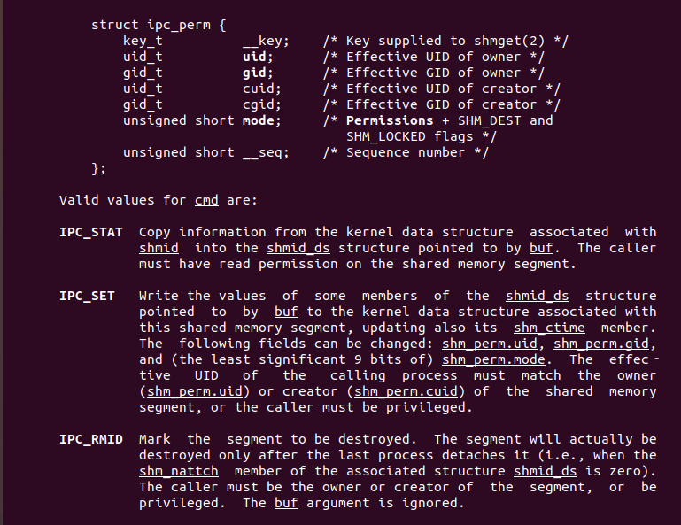Click the __key struct member

point(262,42)
